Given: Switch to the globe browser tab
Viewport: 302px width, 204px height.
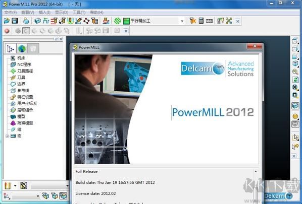Looking at the screenshot, I should click(22, 48).
